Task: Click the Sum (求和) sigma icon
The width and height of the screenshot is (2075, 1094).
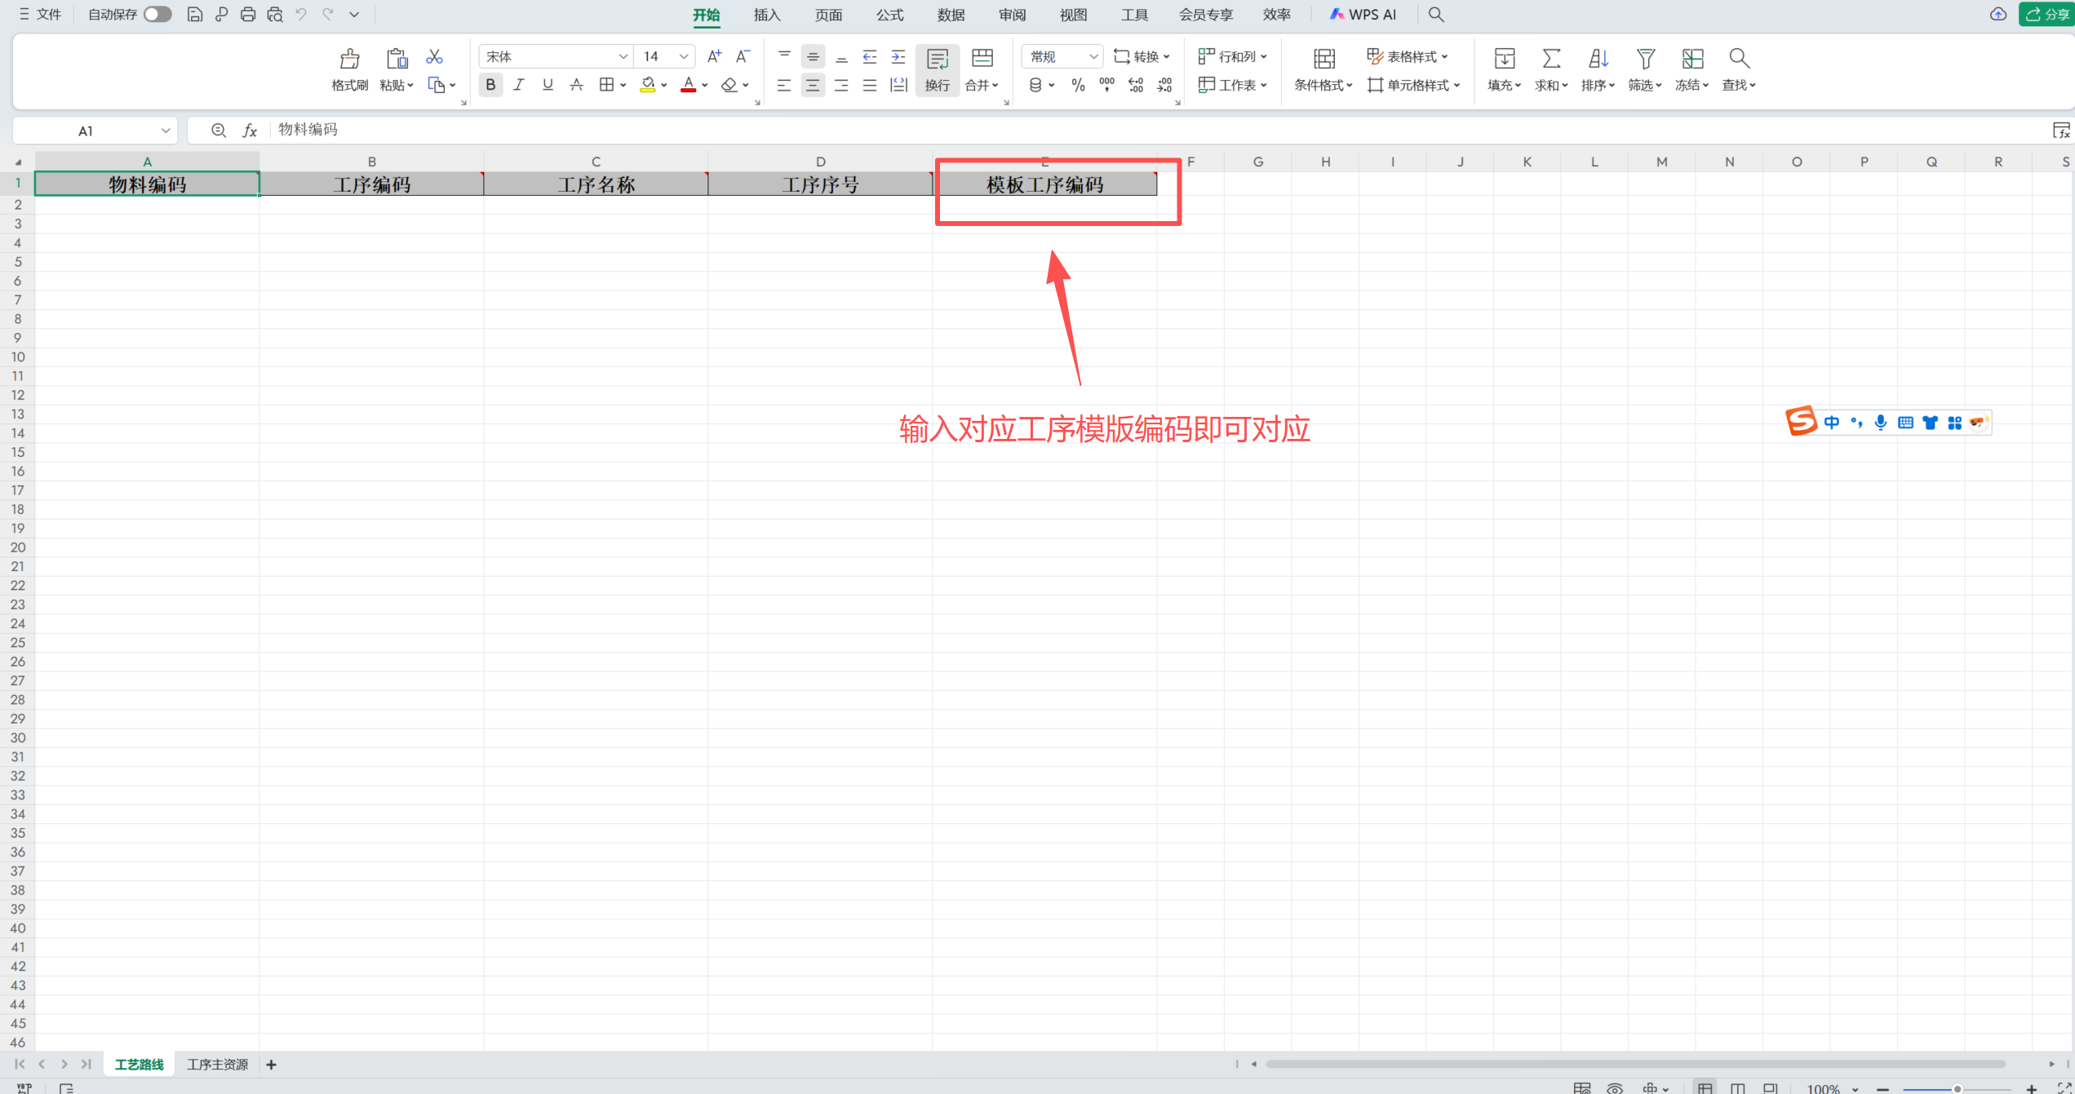Action: 1550,59
